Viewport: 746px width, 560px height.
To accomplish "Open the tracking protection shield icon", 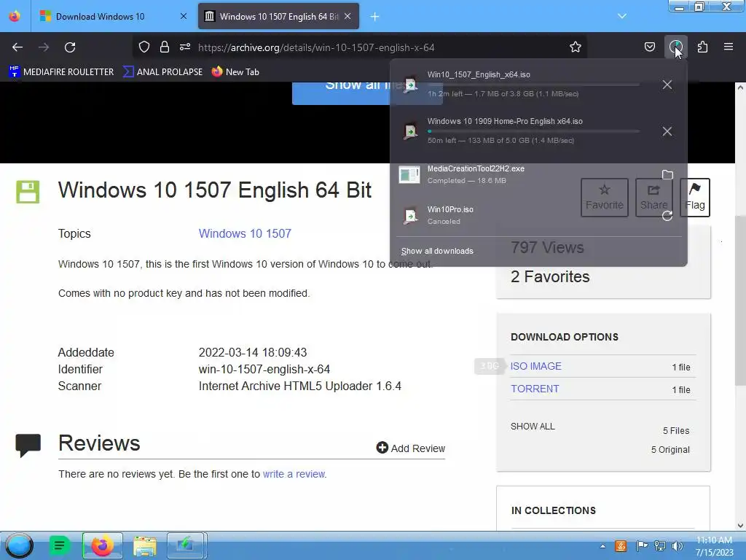I will tap(144, 47).
